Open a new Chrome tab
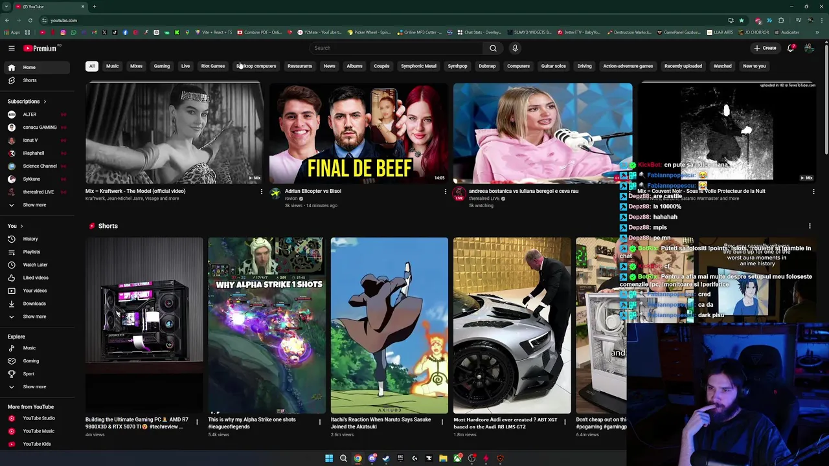This screenshot has width=829, height=466. click(94, 6)
